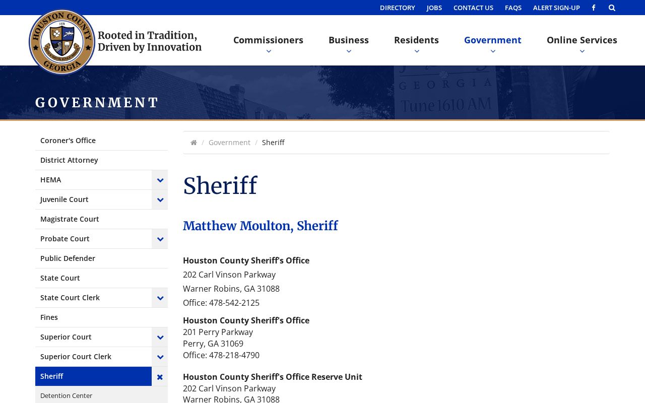Select Public Defender in sidebar
Screen dimensions: 645x403
[101, 258]
